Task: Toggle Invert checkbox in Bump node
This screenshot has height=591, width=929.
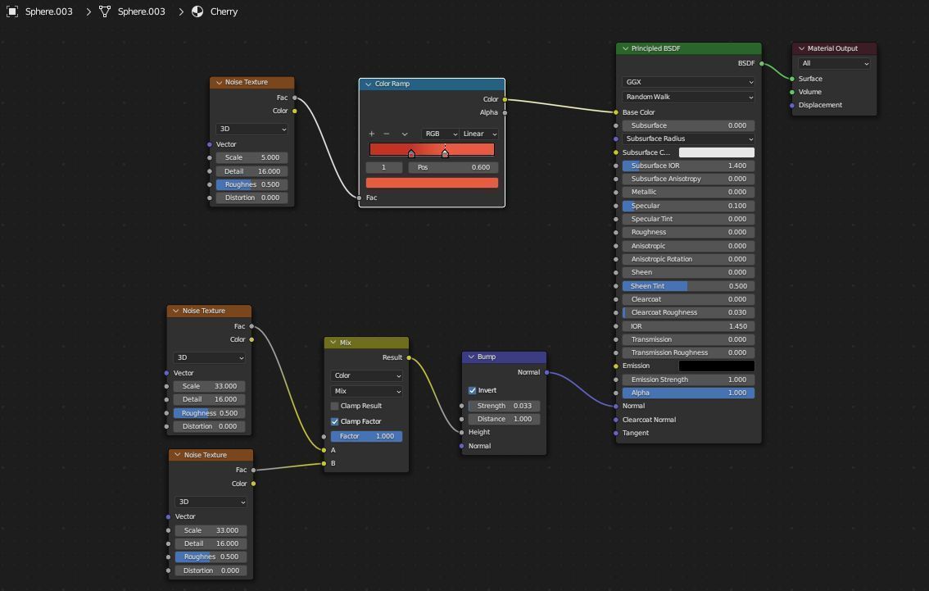Action: pyautogui.click(x=472, y=390)
